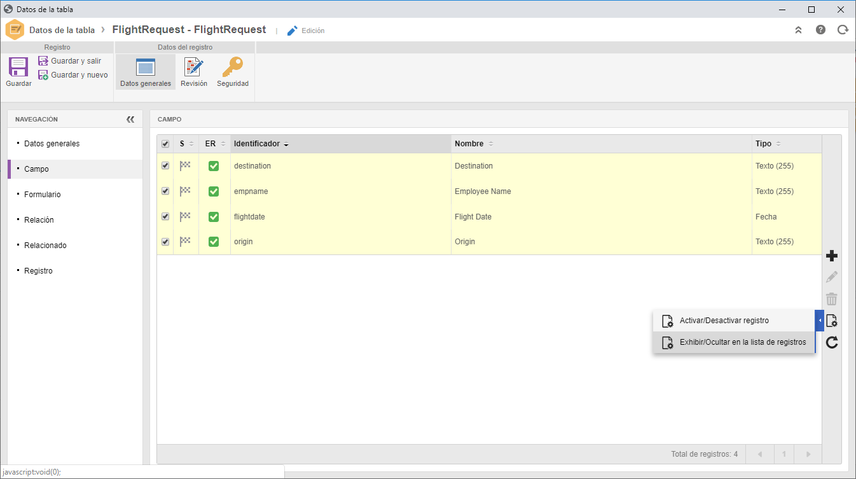Image resolution: width=856 pixels, height=479 pixels.
Task: Click the Guardar floppy disk icon
Action: coord(18,67)
